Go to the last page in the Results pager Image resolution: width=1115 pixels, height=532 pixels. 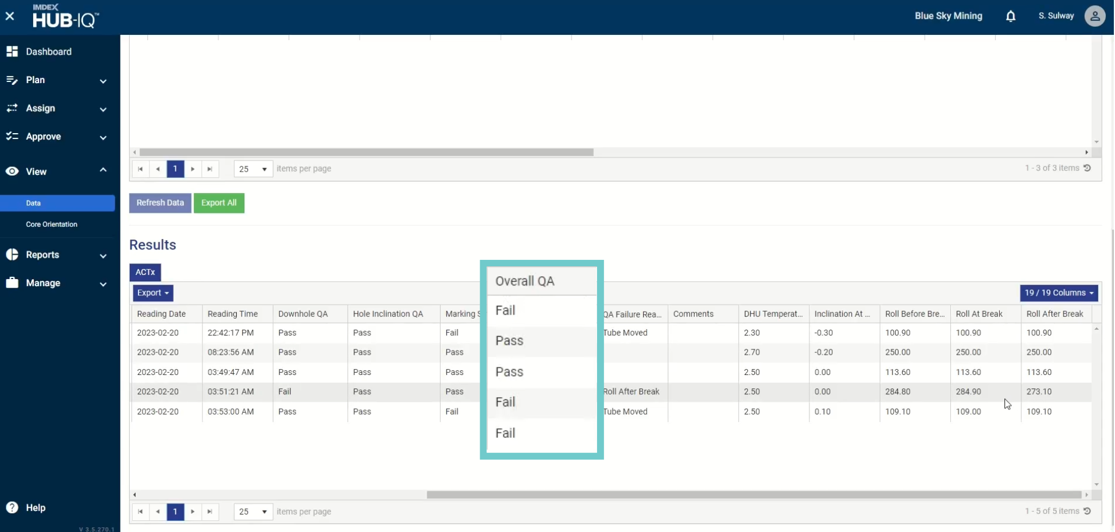pos(210,512)
